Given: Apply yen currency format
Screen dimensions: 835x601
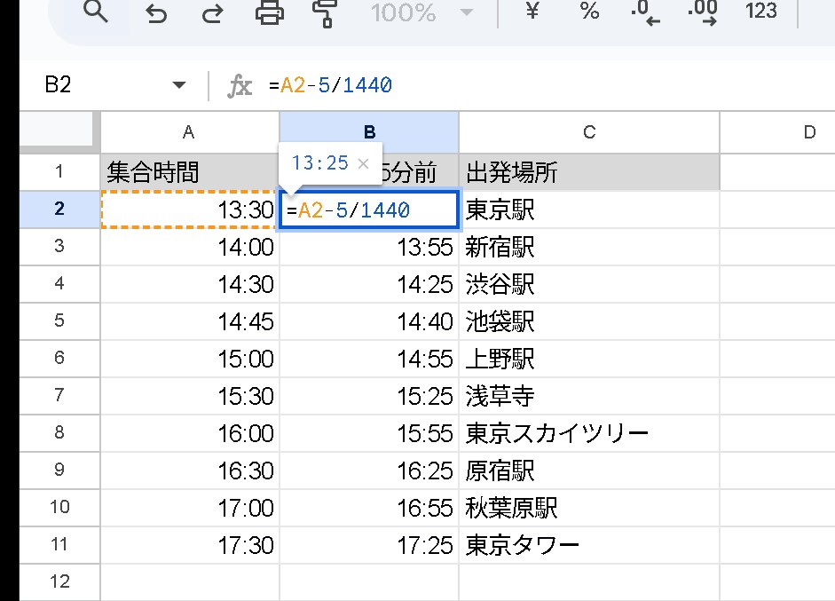Looking at the screenshot, I should (533, 12).
